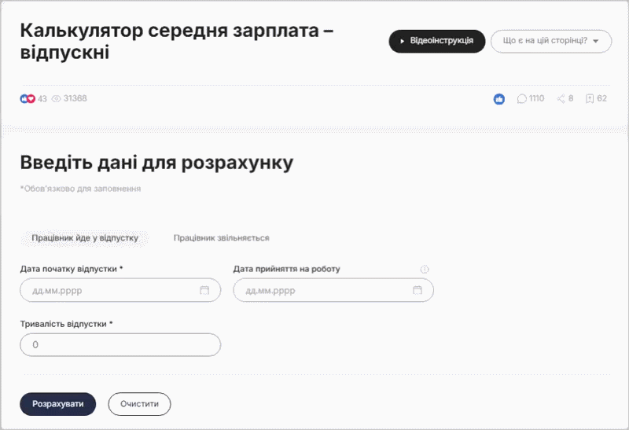This screenshot has width=629, height=430.
Task: Expand the 'Що є на цій сторінці?' dropdown
Action: tap(550, 41)
